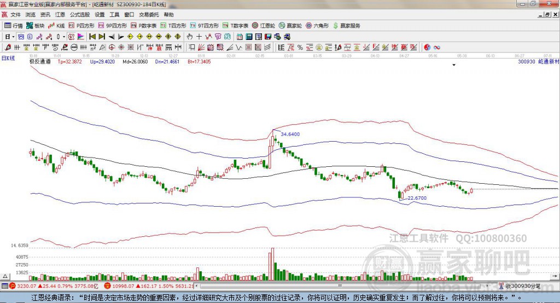This screenshot has width=560, height=303.
Task: Open the 浏览 menu
Action: (31, 15)
